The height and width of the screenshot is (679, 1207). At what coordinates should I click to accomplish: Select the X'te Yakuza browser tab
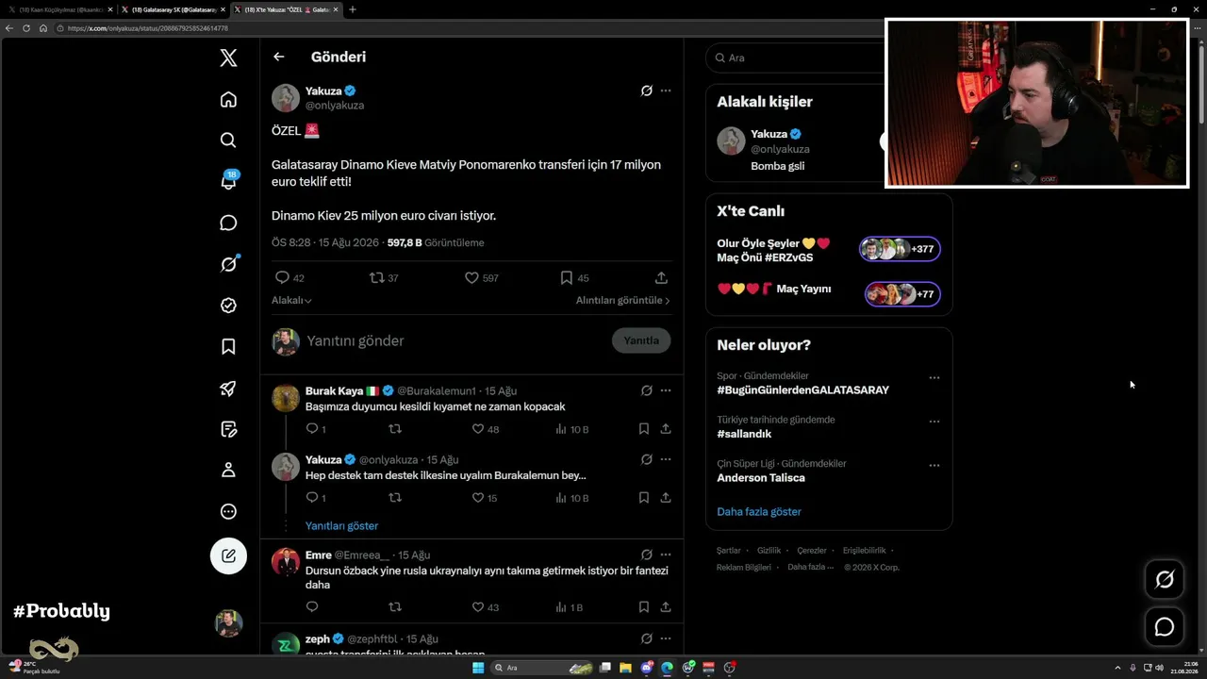[287, 9]
